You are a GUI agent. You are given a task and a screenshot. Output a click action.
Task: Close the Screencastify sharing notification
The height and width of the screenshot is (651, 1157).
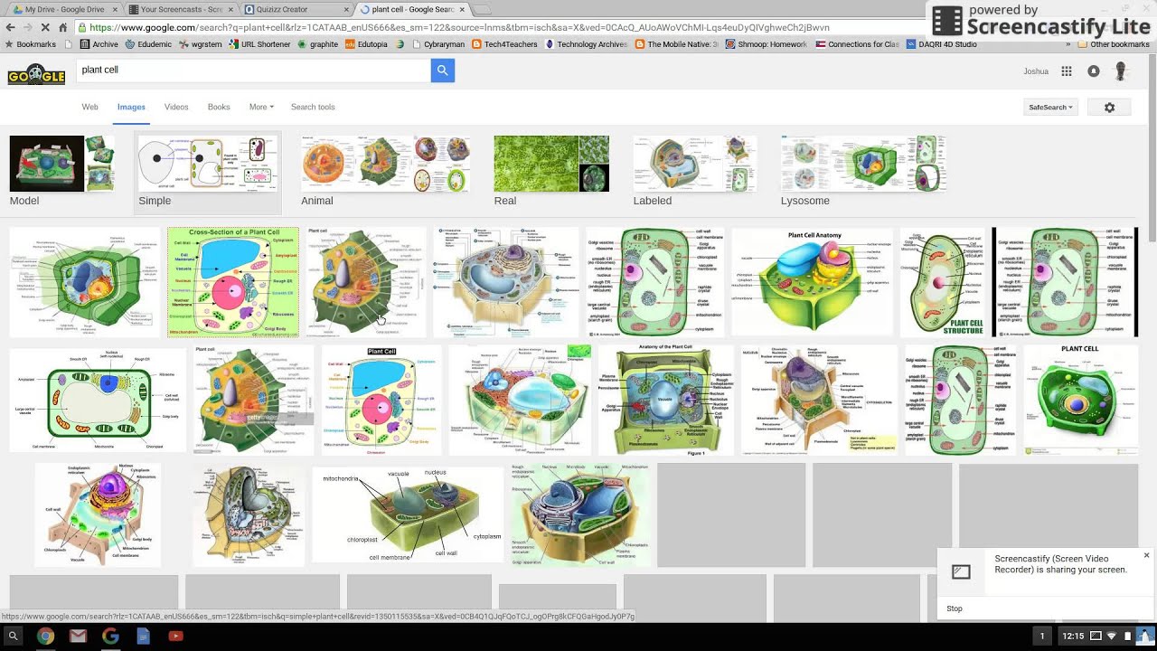(1146, 555)
